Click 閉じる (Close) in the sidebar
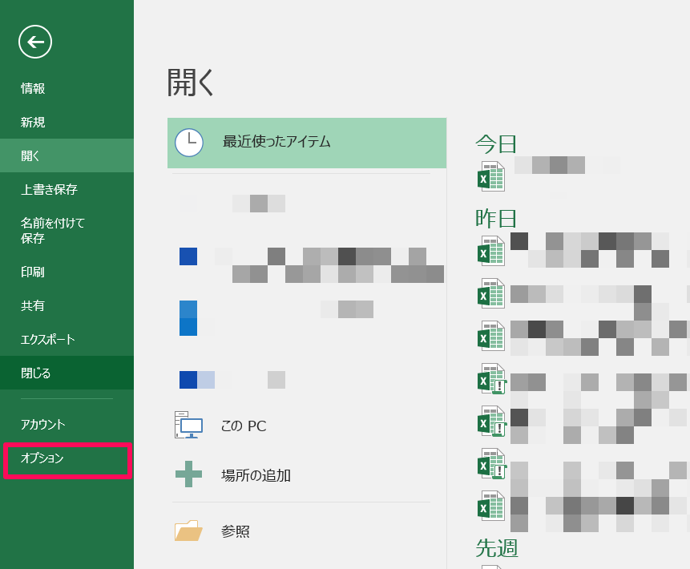This screenshot has height=569, width=690. click(36, 373)
